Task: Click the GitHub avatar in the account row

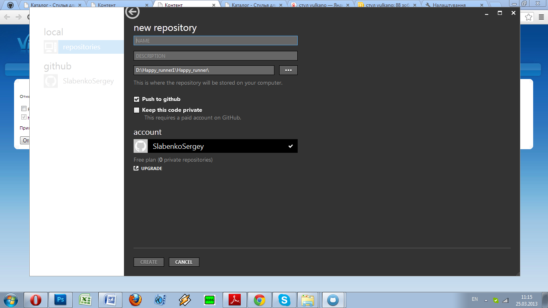Action: tap(140, 146)
